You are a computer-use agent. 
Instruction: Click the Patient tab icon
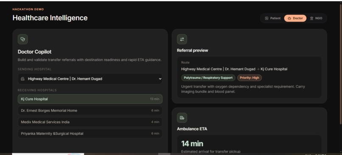[x=266, y=18]
